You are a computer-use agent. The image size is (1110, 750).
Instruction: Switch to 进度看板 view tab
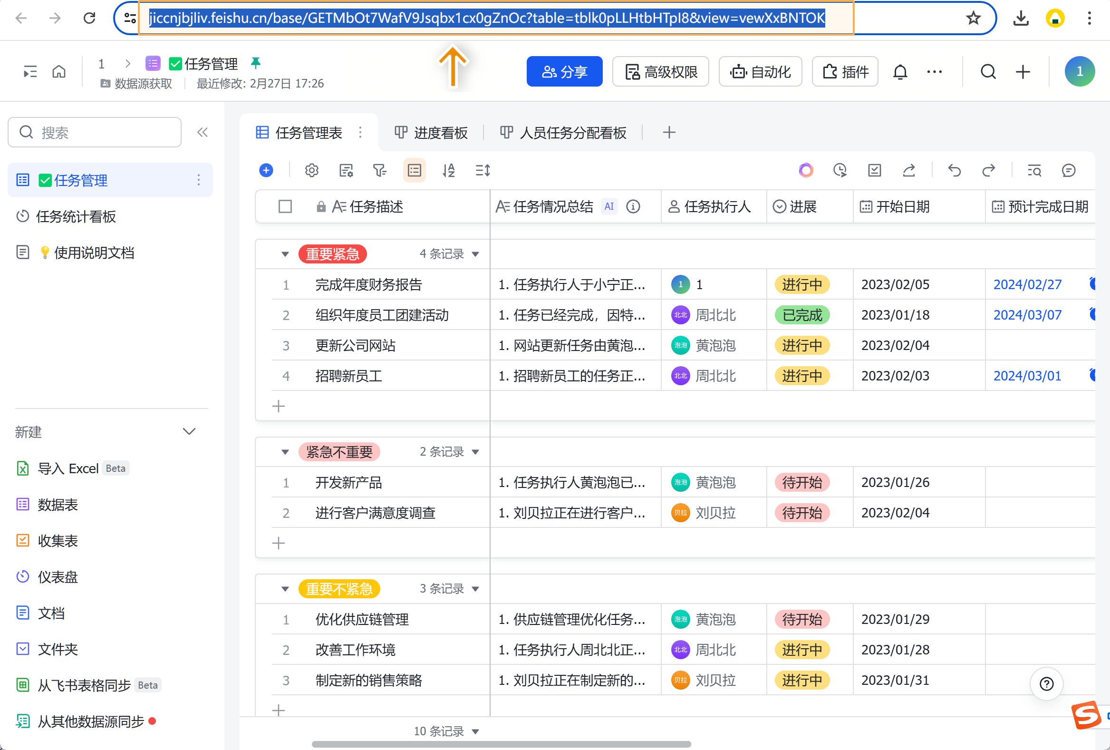(431, 132)
